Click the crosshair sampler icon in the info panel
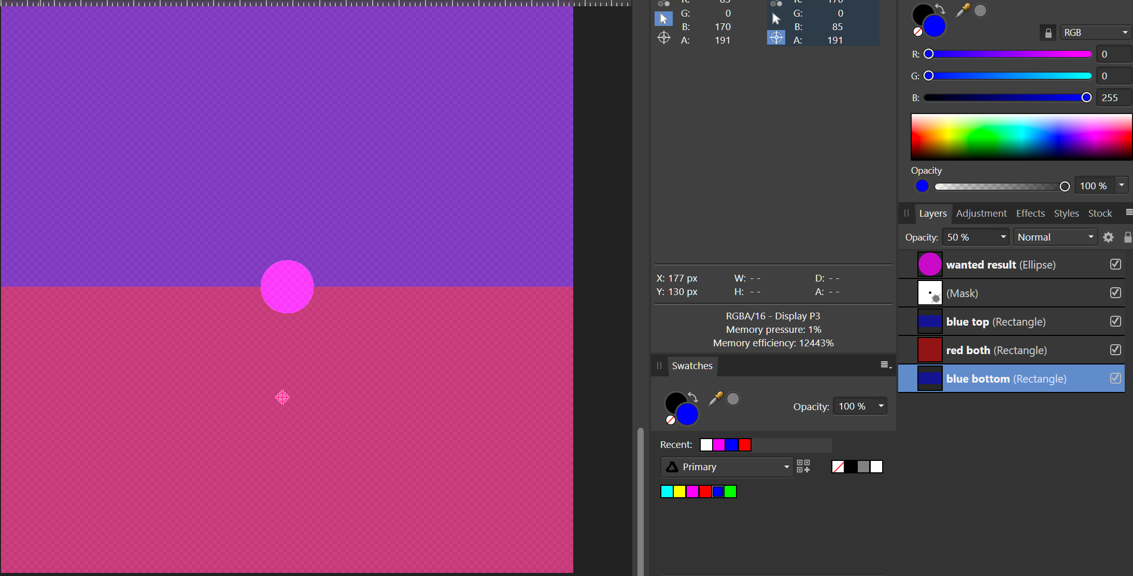1133x576 pixels. tap(664, 37)
